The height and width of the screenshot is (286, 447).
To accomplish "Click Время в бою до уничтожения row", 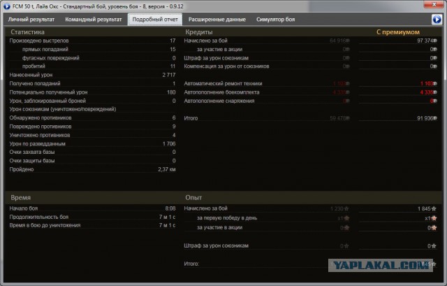I will (x=92, y=225).
